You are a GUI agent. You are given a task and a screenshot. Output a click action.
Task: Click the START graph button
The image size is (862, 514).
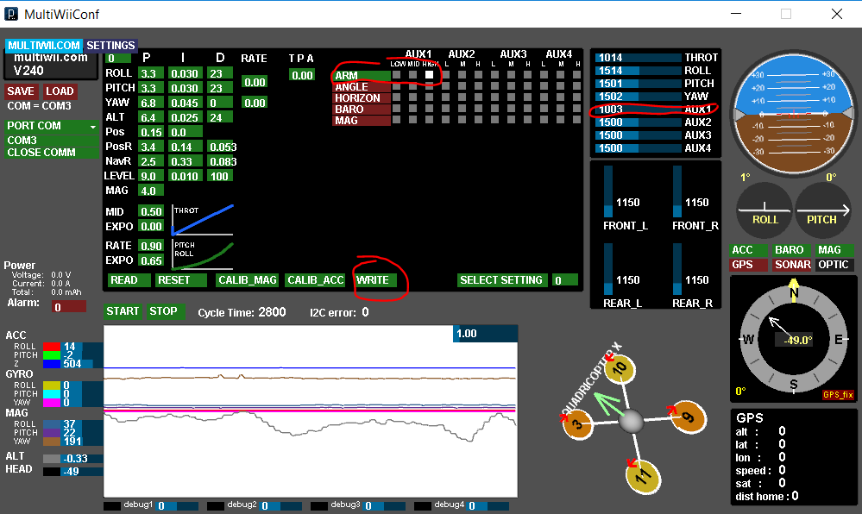(123, 311)
